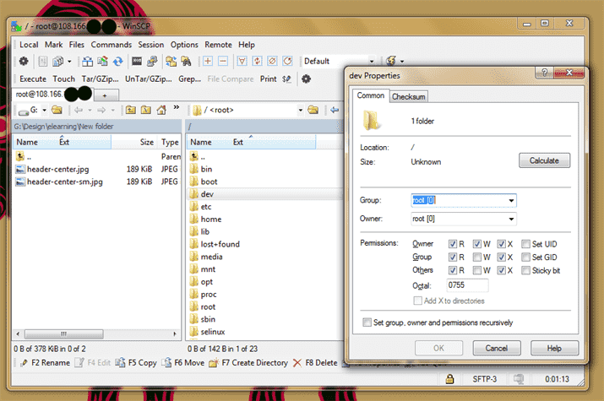Click the lock icon in the status bar

(x=449, y=379)
